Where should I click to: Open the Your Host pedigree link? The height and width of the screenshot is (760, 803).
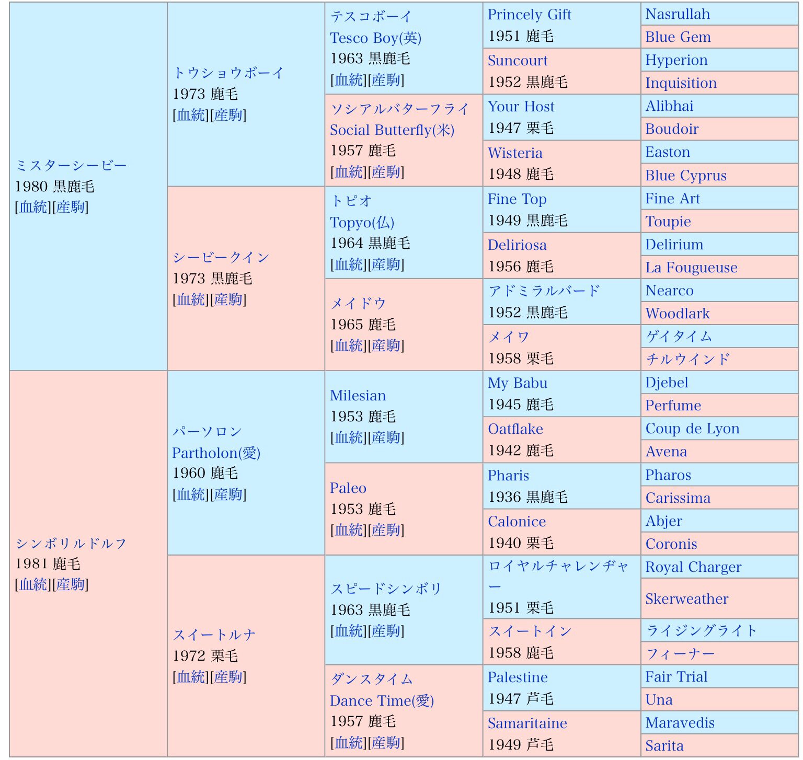[521, 107]
